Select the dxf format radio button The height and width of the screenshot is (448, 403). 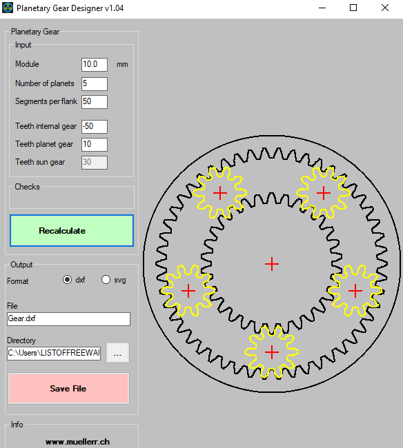click(x=67, y=279)
